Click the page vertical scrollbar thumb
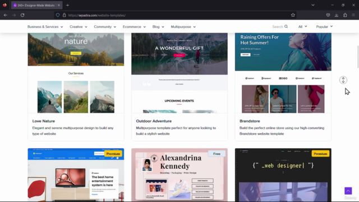359x202 pixels. (358, 57)
